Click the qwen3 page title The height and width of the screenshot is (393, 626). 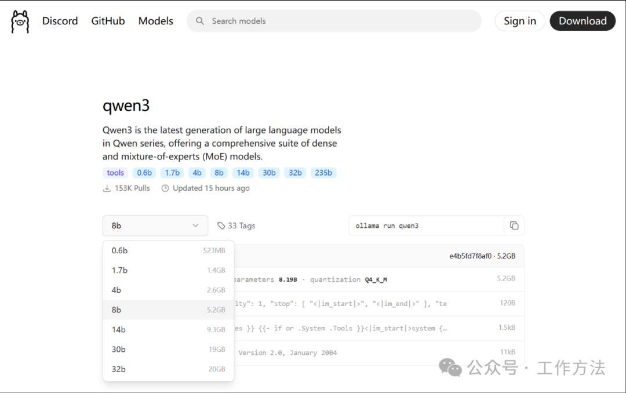point(126,106)
